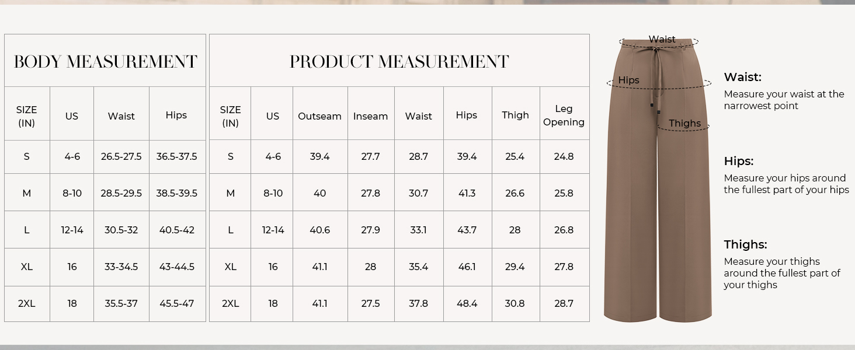Click the Inseam column header

(x=370, y=116)
